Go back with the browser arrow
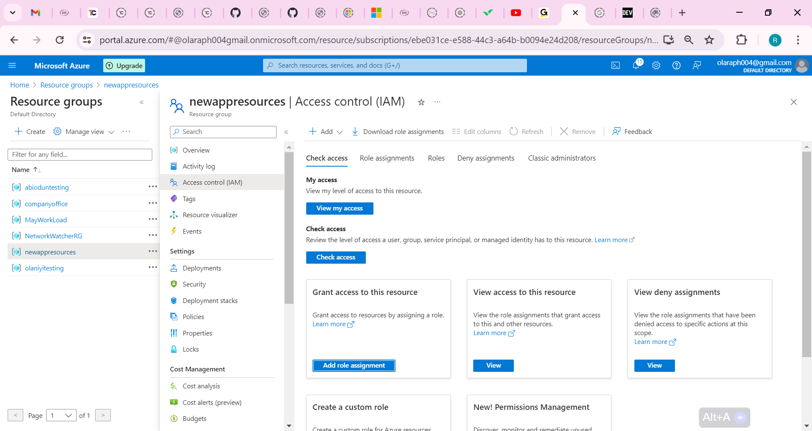This screenshot has width=812, height=431. 14,40
